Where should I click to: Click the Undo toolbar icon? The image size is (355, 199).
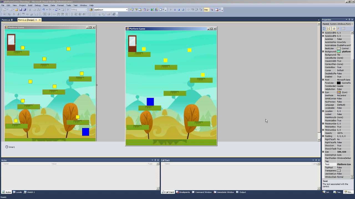pos(44,10)
